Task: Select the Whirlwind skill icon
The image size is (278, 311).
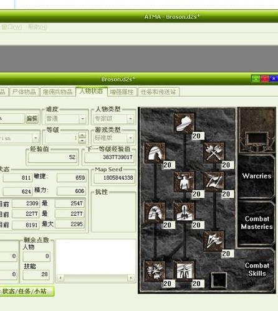Action: tap(155, 271)
